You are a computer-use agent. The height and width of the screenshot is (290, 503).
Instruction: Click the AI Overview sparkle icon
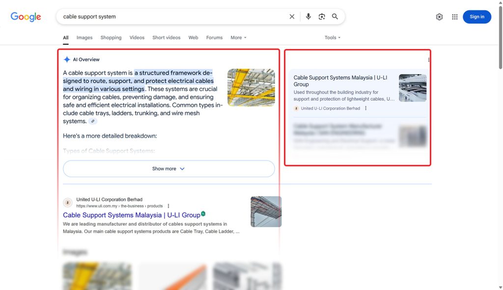67,59
